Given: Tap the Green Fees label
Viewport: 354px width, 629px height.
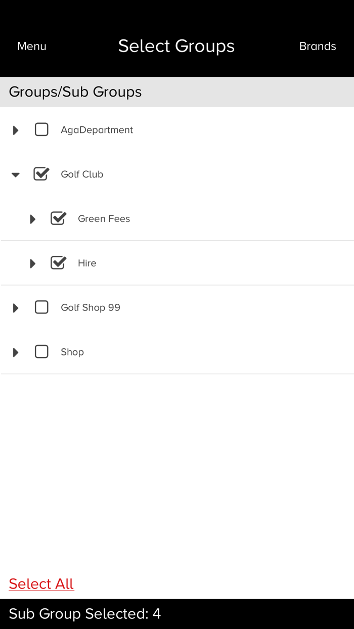Looking at the screenshot, I should coord(104,219).
